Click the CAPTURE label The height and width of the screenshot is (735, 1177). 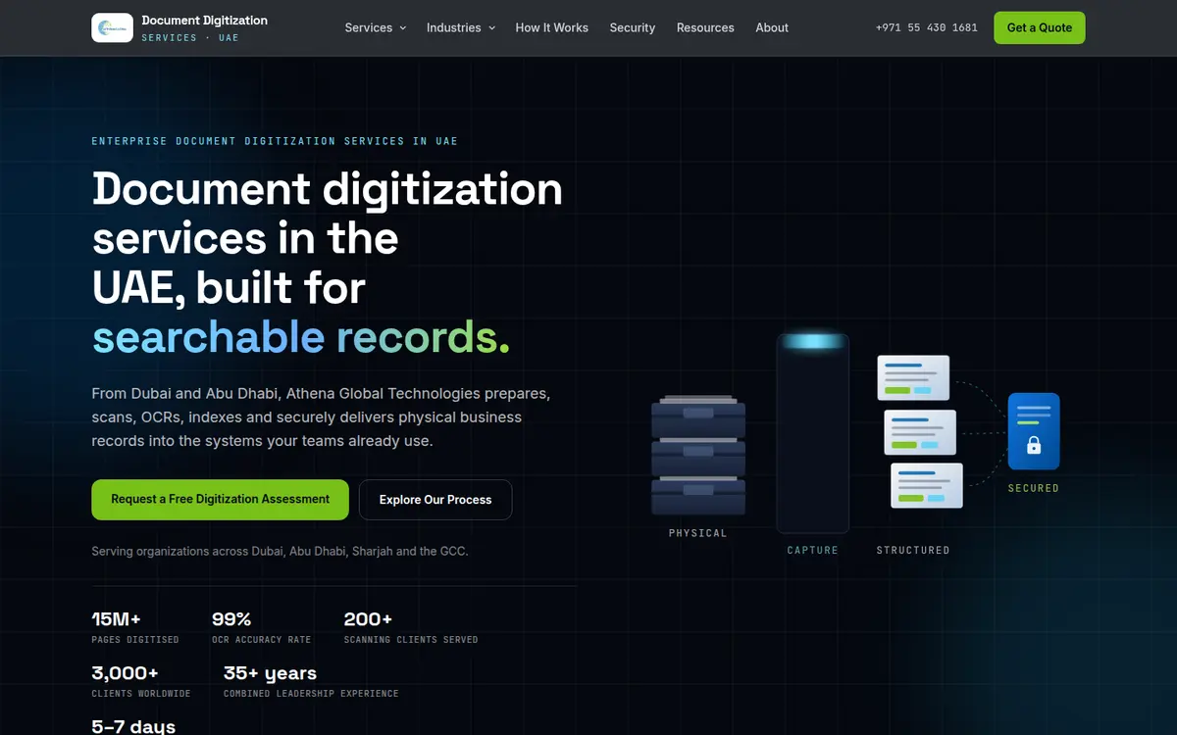(813, 551)
